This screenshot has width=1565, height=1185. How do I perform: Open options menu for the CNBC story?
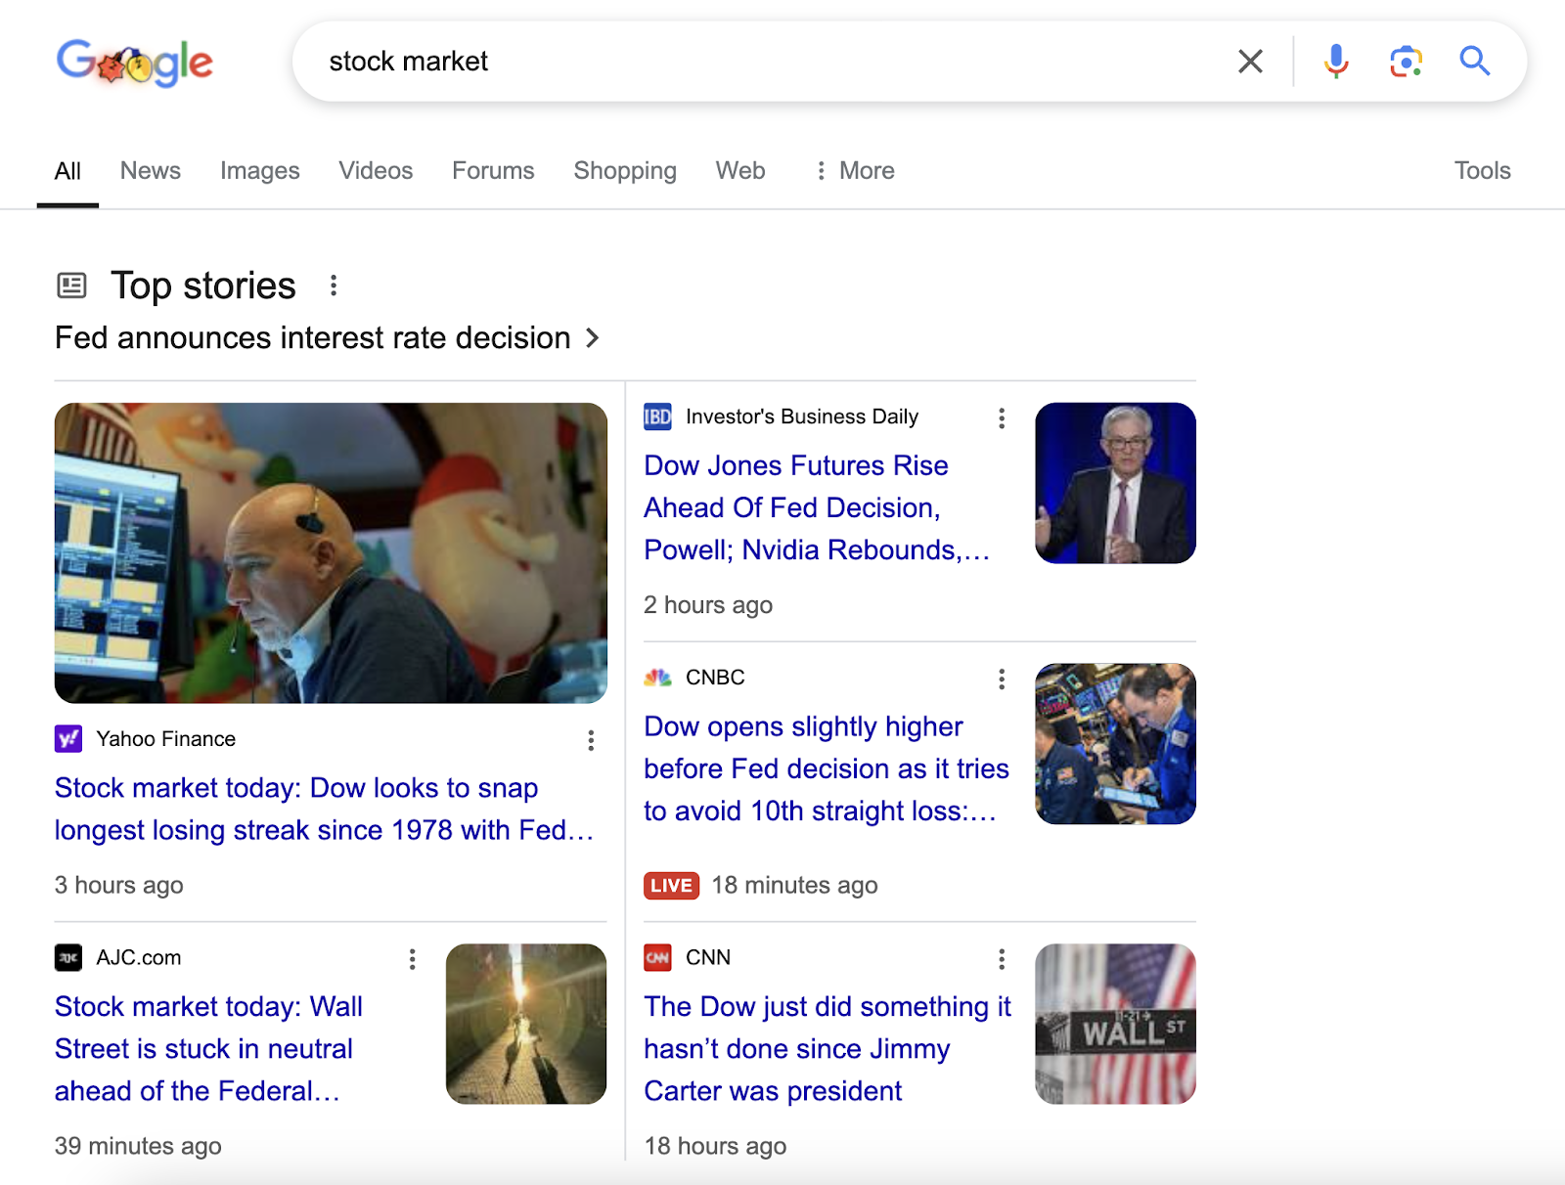click(x=1002, y=680)
